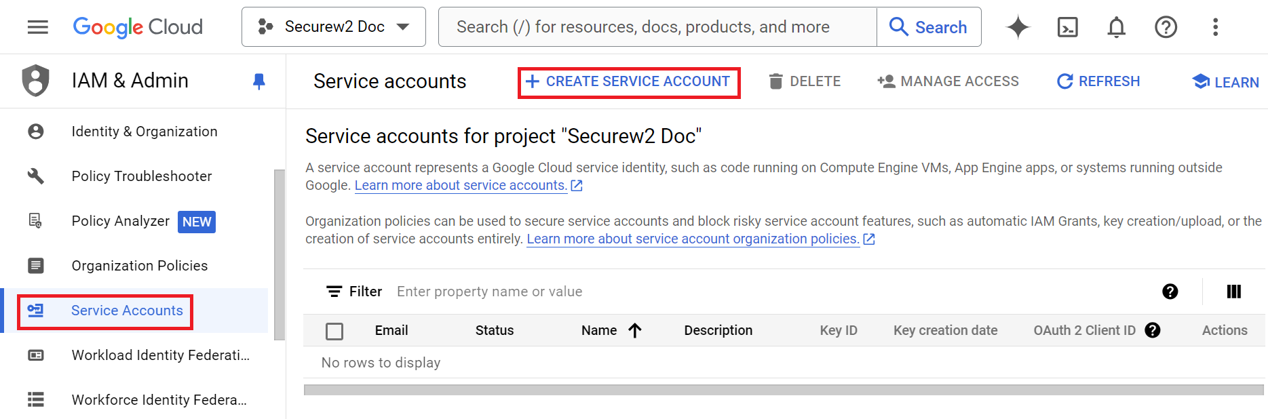Toggle the select-all rows checkbox
The height and width of the screenshot is (419, 1268).
click(x=334, y=331)
